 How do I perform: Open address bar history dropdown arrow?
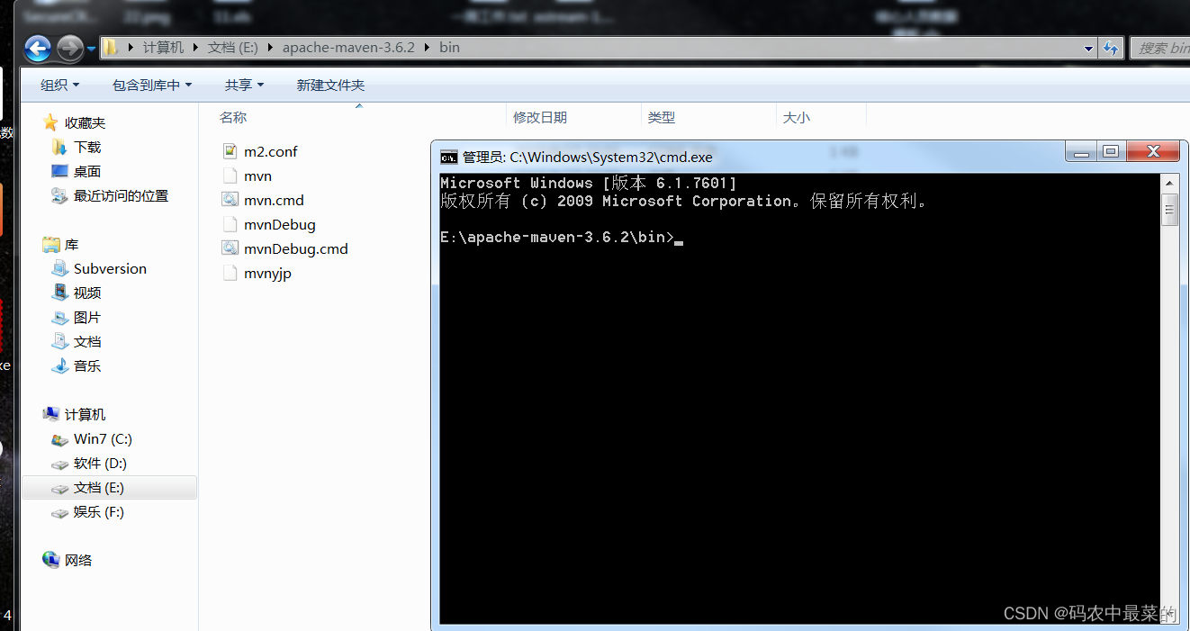(1088, 49)
